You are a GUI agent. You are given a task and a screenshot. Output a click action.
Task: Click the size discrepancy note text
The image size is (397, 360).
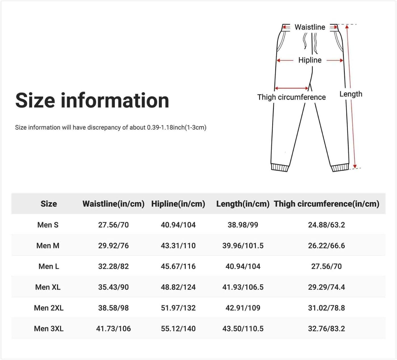(110, 128)
